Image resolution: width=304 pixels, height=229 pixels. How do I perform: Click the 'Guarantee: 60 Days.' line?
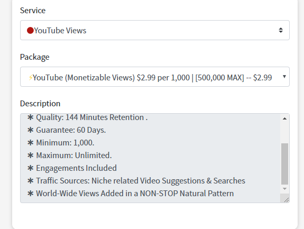pyautogui.click(x=67, y=130)
